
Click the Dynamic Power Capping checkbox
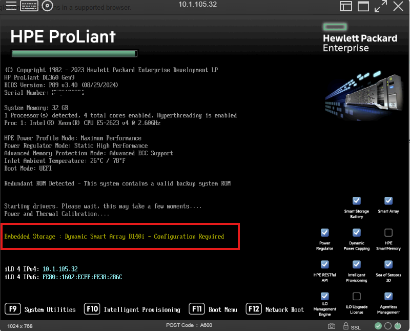(x=357, y=233)
